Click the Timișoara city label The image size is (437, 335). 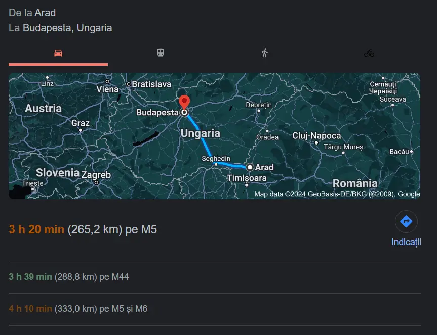click(247, 178)
